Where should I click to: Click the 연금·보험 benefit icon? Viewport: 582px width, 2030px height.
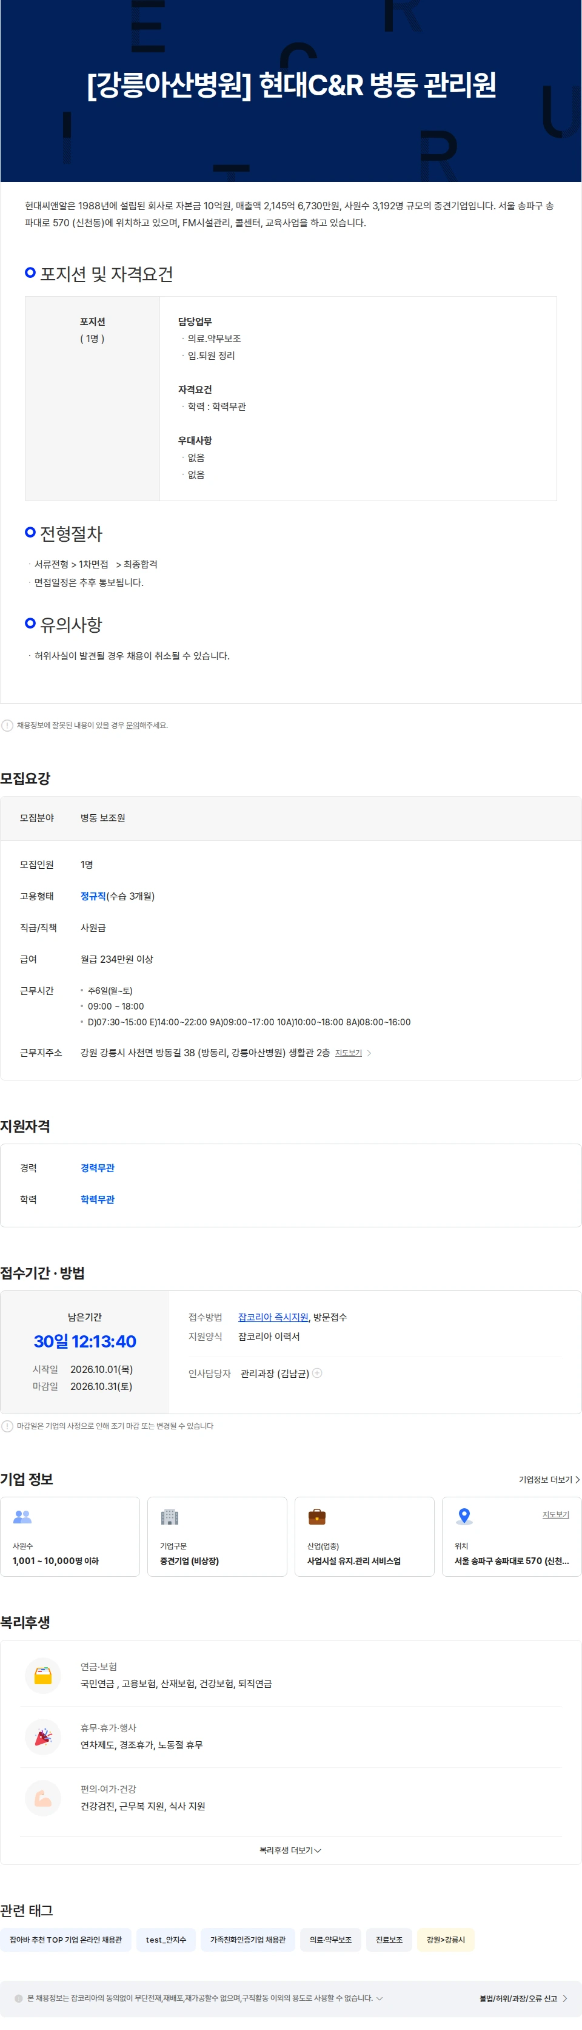(x=43, y=1675)
